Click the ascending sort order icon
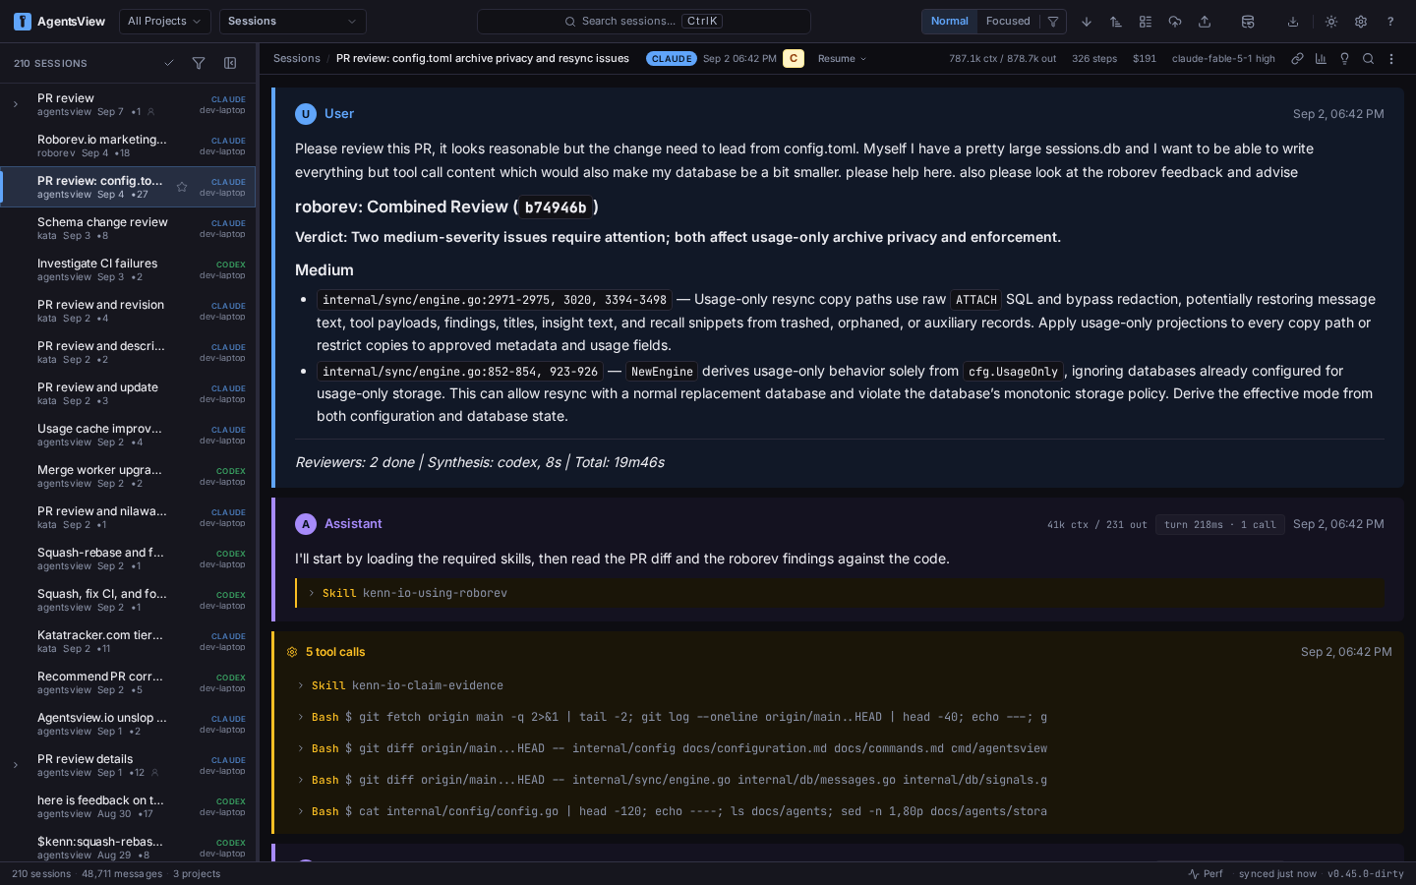The height and width of the screenshot is (885, 1416). click(x=1116, y=21)
